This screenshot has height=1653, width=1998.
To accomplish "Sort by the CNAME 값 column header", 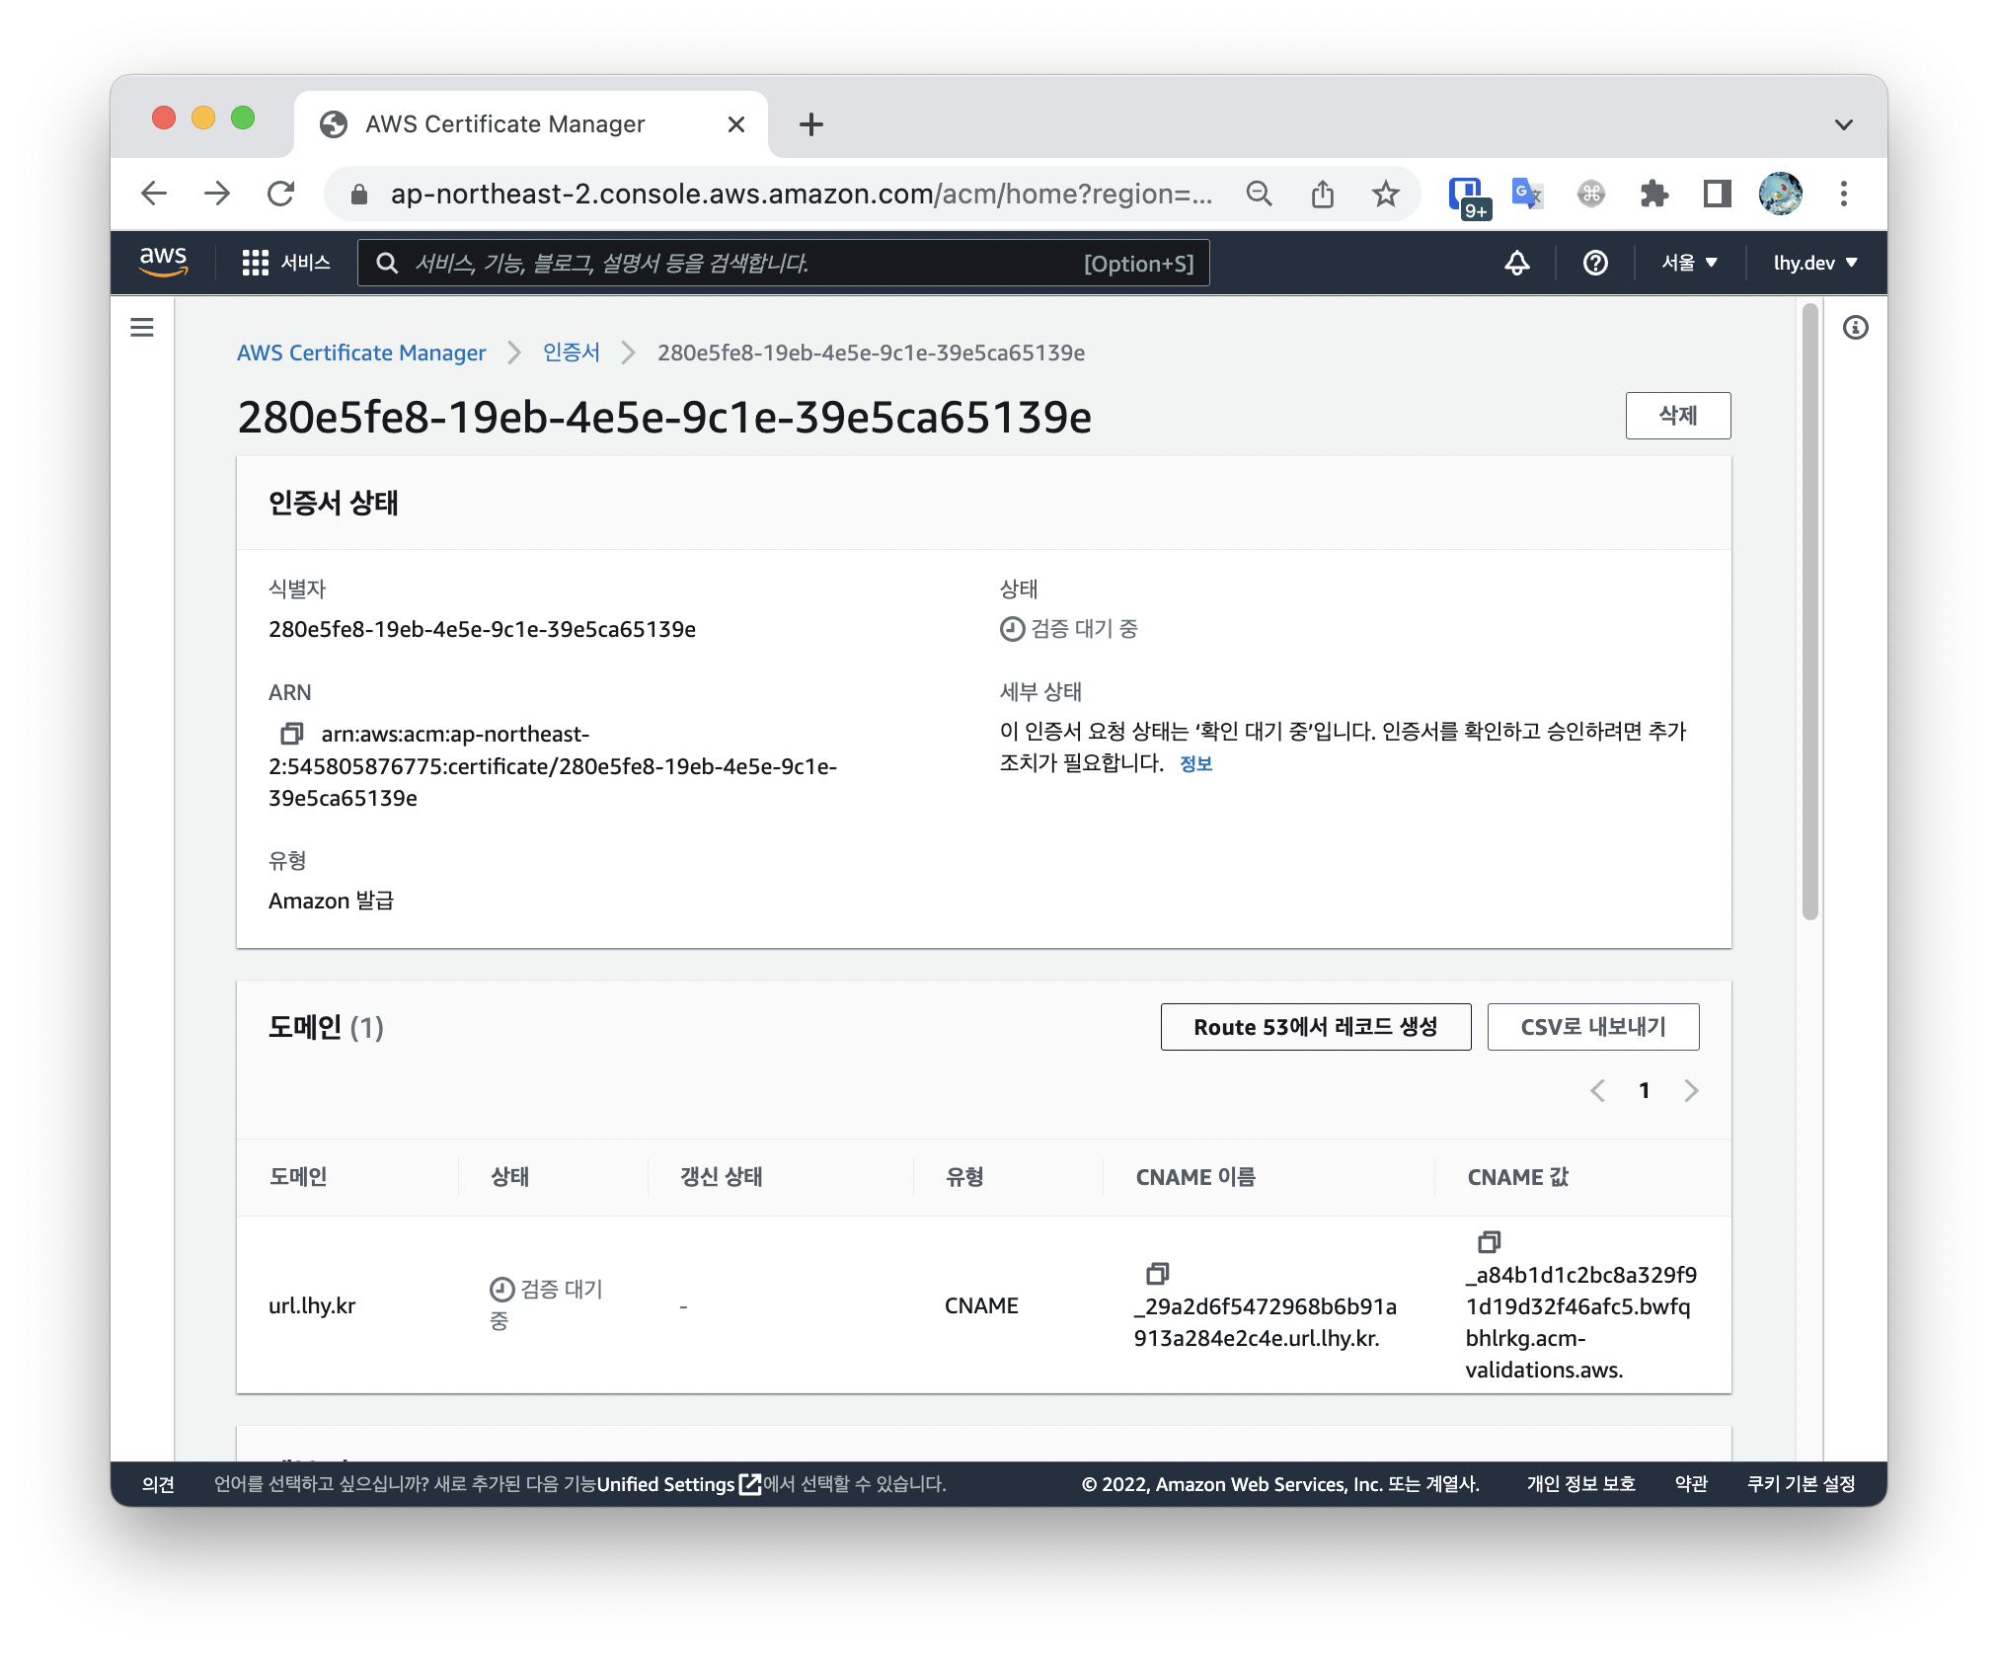I will 1517,1177.
